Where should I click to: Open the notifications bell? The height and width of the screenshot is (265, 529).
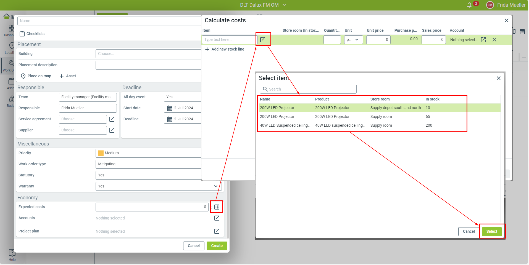tap(469, 5)
